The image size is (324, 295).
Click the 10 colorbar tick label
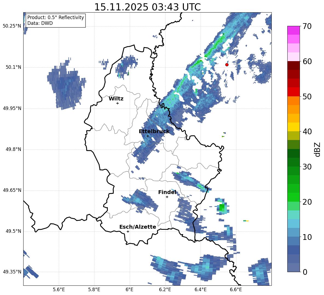[x=307, y=237]
